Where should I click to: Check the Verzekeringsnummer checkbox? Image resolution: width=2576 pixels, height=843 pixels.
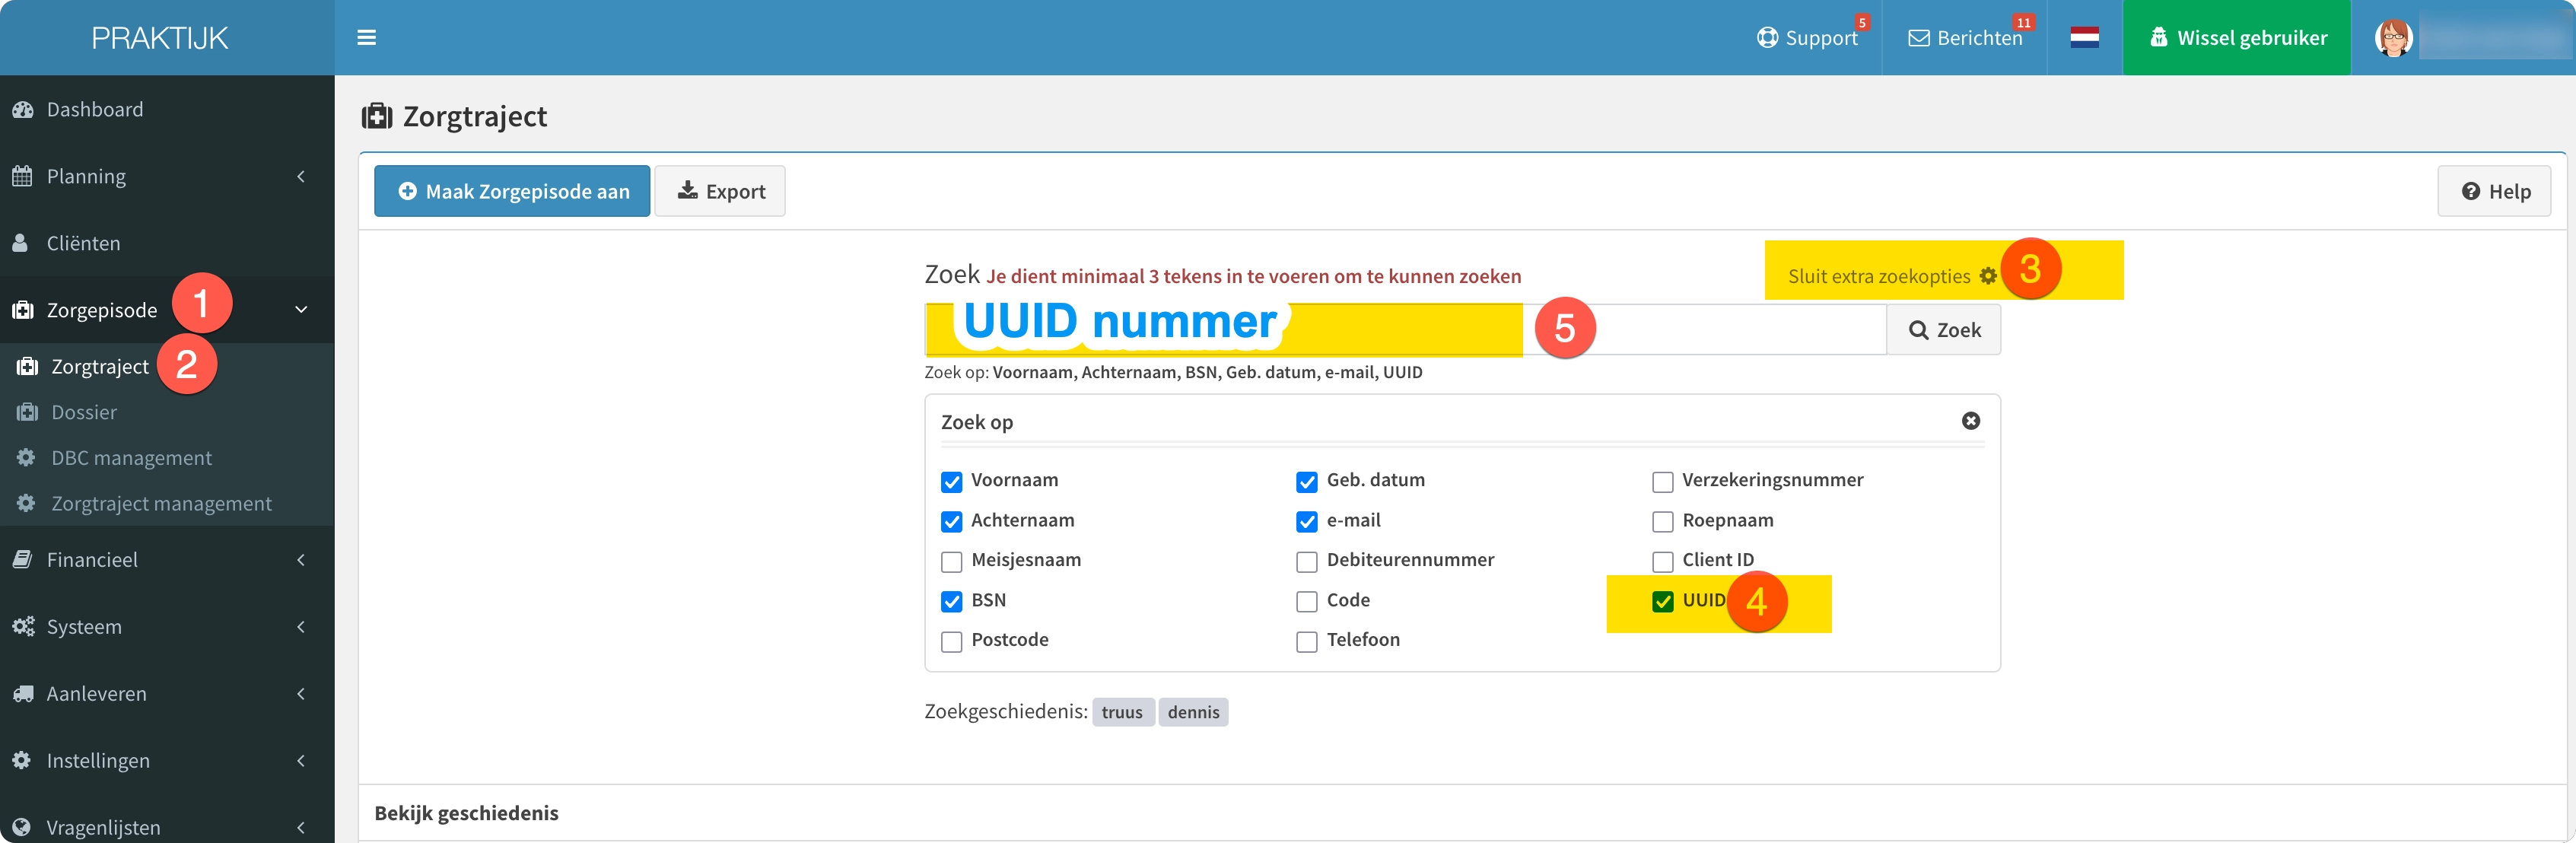tap(1662, 482)
